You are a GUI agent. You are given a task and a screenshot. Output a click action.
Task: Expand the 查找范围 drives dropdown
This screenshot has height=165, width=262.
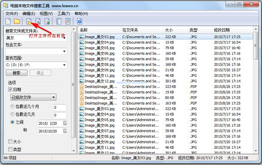coord(65,65)
